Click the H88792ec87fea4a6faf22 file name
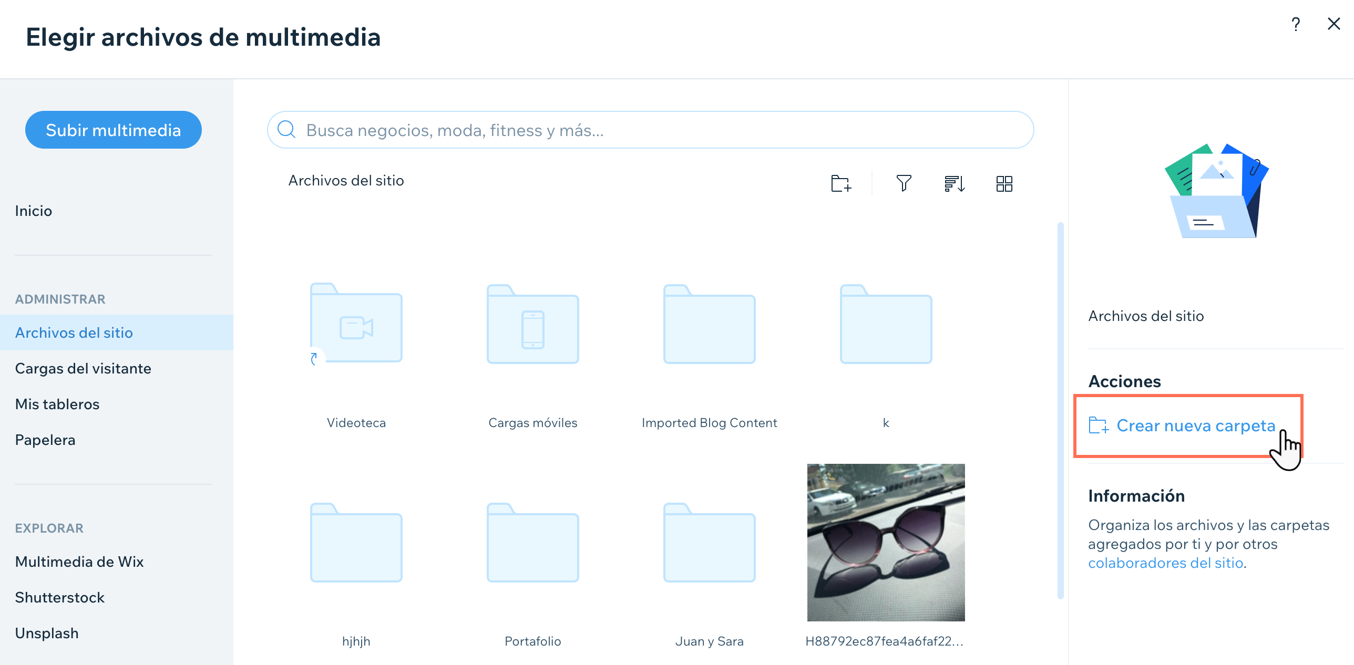 pos(885,641)
